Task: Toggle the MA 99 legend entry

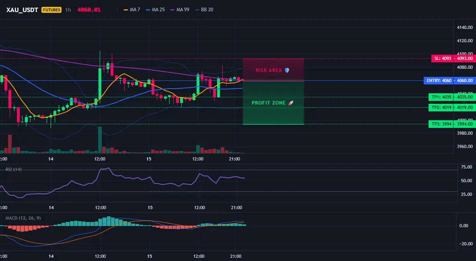Action: 180,10
